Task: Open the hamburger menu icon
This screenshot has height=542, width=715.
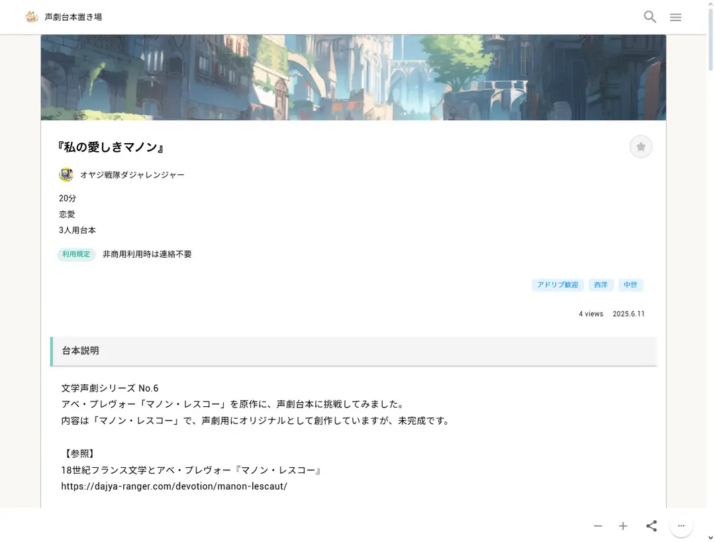Action: [x=675, y=17]
